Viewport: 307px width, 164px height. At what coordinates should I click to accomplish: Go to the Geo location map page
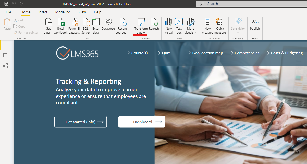click(x=206, y=53)
